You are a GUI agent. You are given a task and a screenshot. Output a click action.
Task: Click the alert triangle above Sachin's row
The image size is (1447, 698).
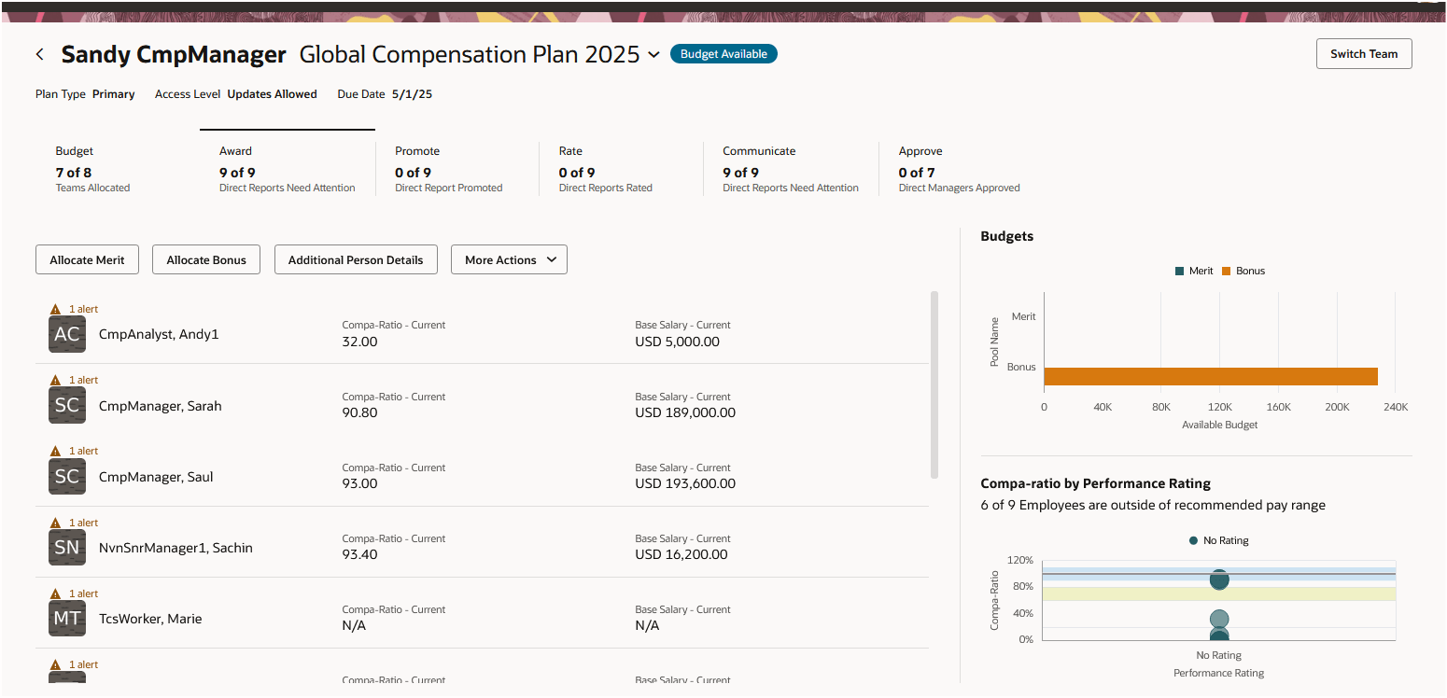[x=55, y=523]
